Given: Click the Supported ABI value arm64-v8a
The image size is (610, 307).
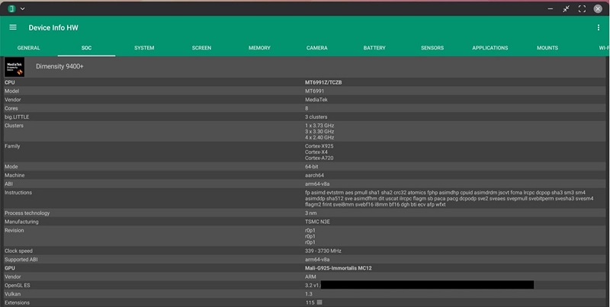Looking at the screenshot, I should [x=317, y=260].
